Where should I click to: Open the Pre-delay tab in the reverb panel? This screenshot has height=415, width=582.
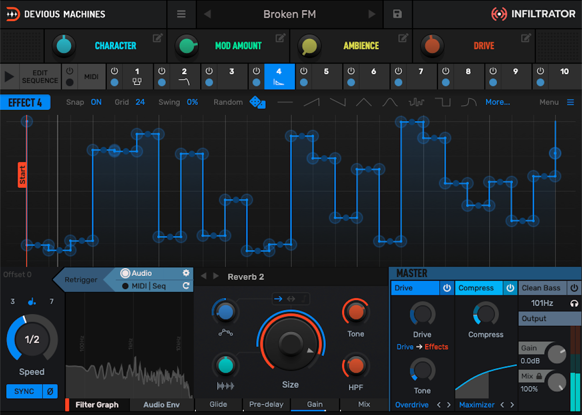pyautogui.click(x=266, y=405)
